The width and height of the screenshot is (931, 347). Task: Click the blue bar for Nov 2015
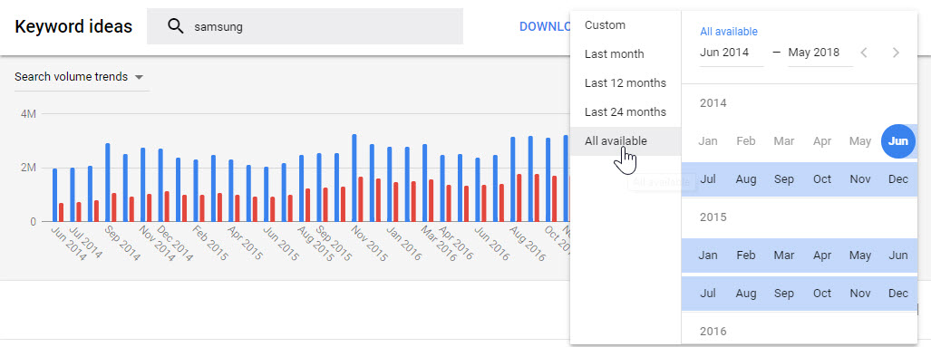point(354,178)
